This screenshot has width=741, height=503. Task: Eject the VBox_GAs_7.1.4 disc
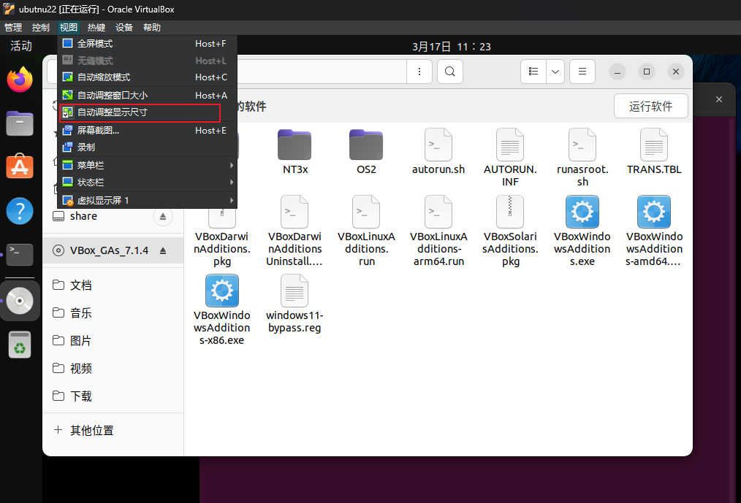162,250
